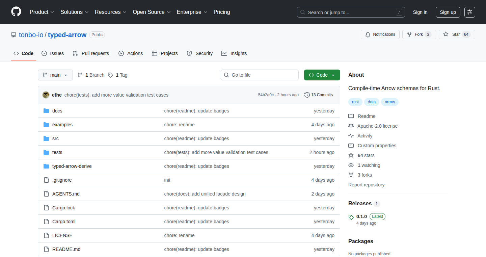This screenshot has height=257, width=486.
Task: Open ethe's avatar image
Action: [46, 95]
